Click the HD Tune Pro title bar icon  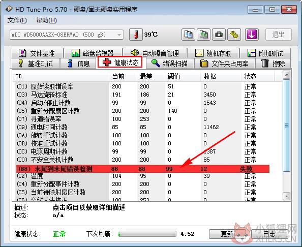click(9, 9)
